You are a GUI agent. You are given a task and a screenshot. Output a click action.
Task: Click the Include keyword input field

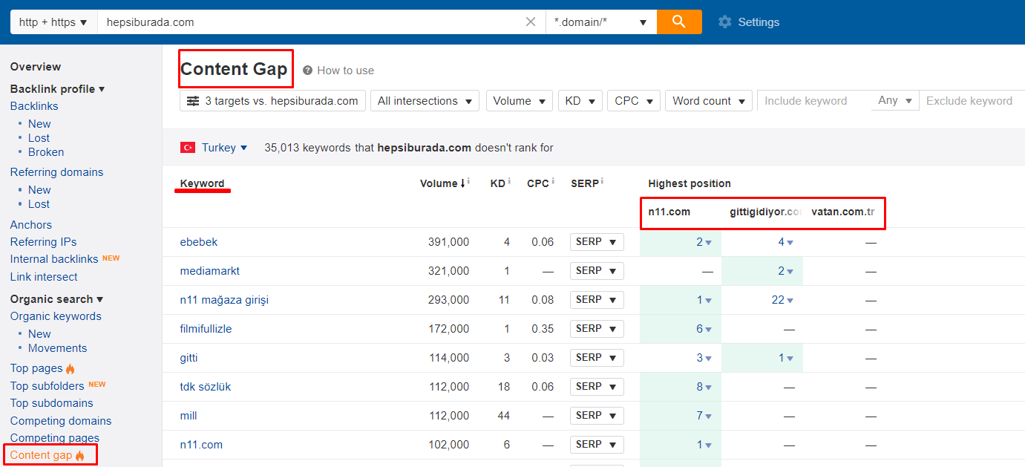813,101
